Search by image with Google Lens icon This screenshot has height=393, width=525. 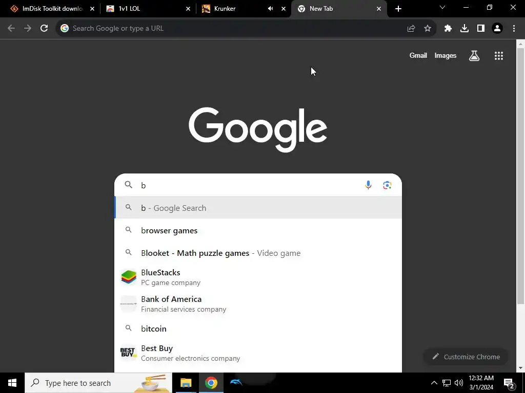point(388,185)
